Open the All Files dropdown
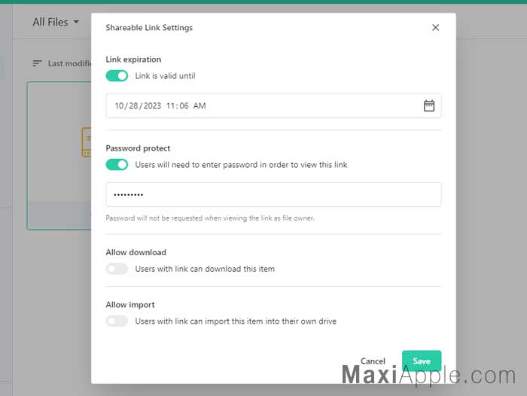 click(56, 22)
